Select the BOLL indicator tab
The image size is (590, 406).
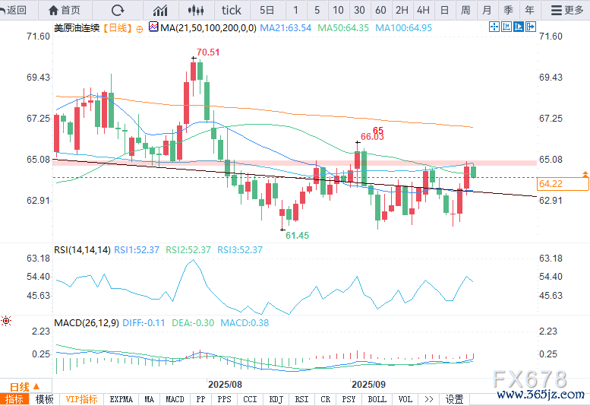click(377, 399)
